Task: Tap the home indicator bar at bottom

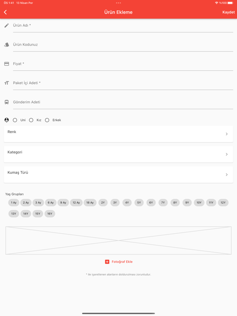Action: 118,314
